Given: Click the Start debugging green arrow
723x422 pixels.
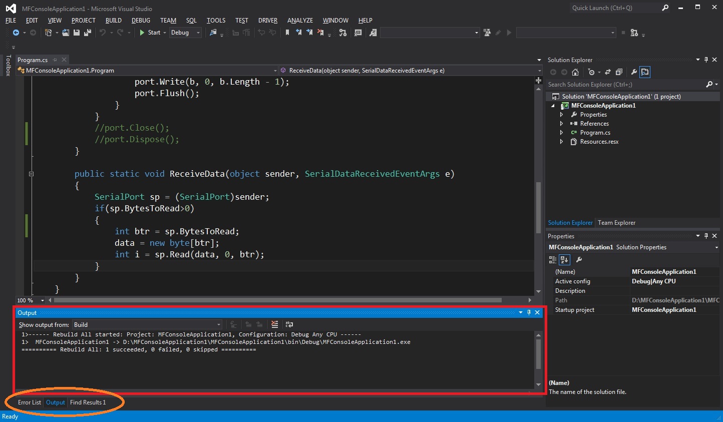Looking at the screenshot, I should [142, 33].
